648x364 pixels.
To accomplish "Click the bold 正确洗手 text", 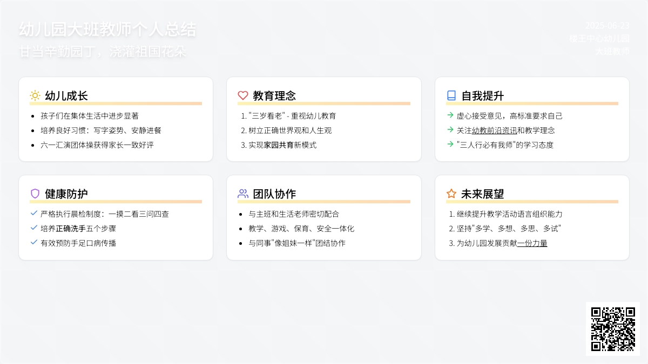I will point(71,229).
